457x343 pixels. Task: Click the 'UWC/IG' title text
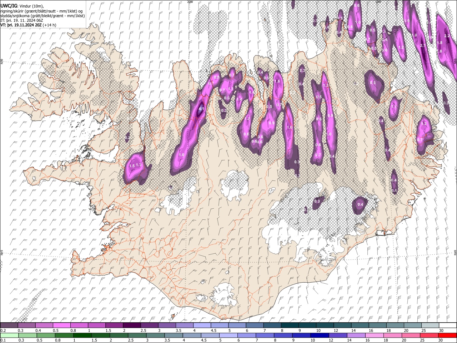9,6
